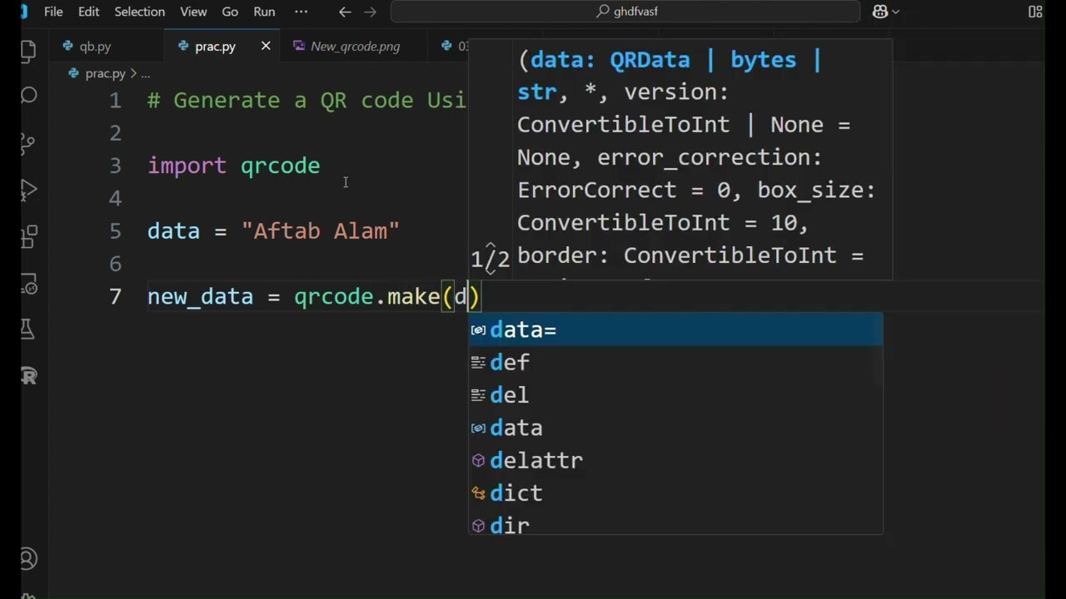This screenshot has height=599, width=1066.
Task: Click the comment on line 1
Action: click(x=306, y=101)
